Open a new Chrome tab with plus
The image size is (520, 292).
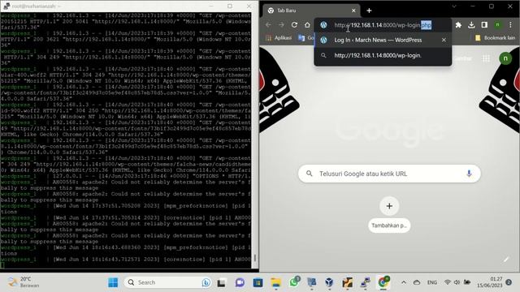[369, 11]
